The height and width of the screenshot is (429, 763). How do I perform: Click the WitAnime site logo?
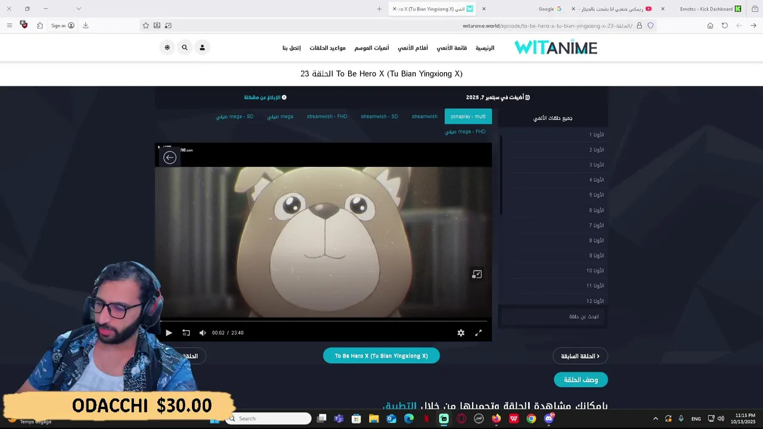pyautogui.click(x=556, y=48)
